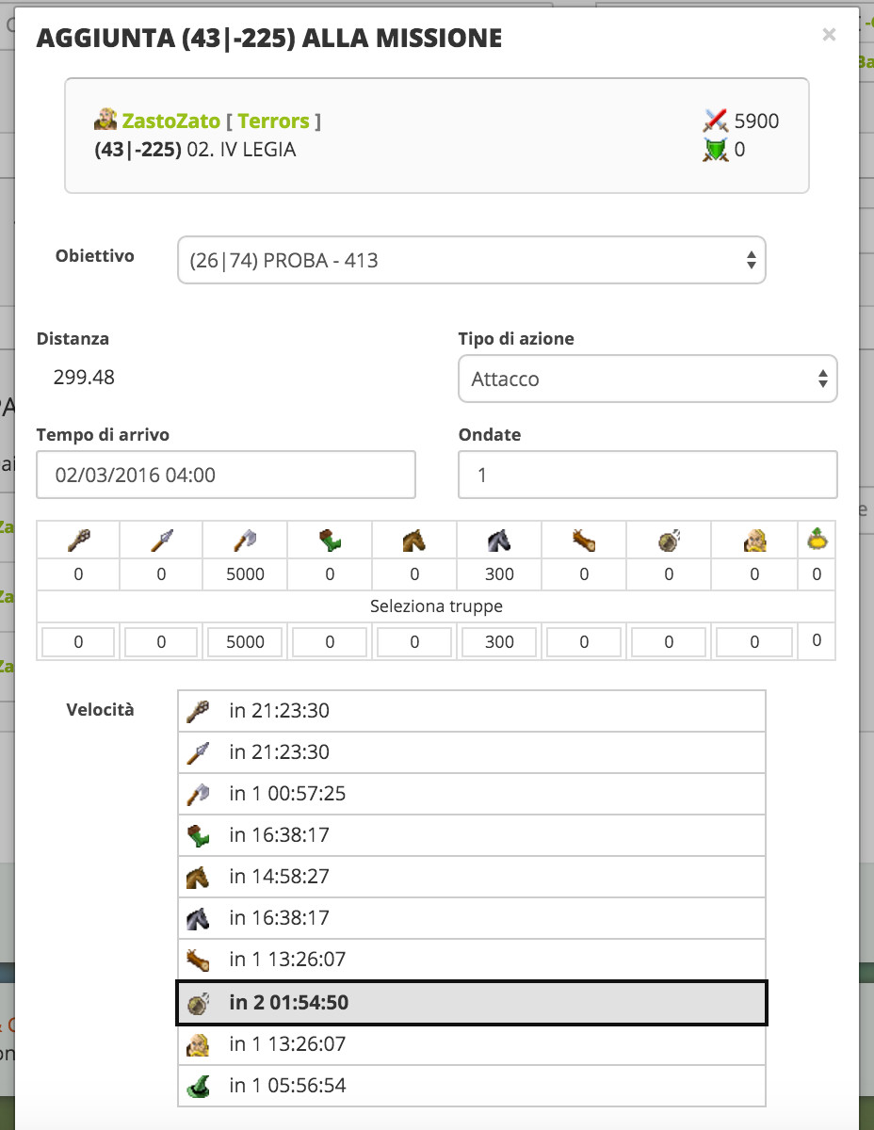The height and width of the screenshot is (1130, 874).
Task: Click the ram unit icon in troop table
Action: pos(584,540)
